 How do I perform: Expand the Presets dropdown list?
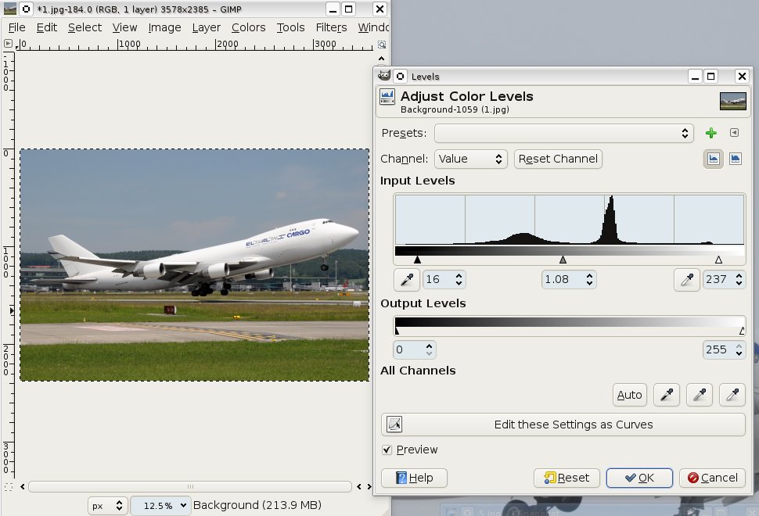click(x=563, y=133)
